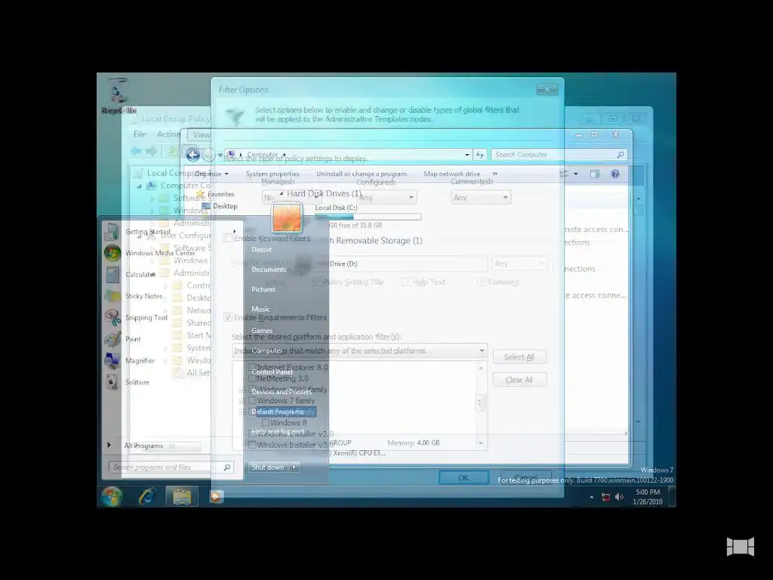Click Map network drive
The image size is (773, 580).
(x=451, y=174)
